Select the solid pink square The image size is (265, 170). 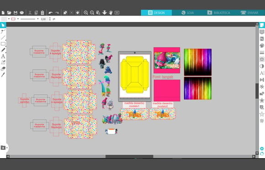coord(167,90)
